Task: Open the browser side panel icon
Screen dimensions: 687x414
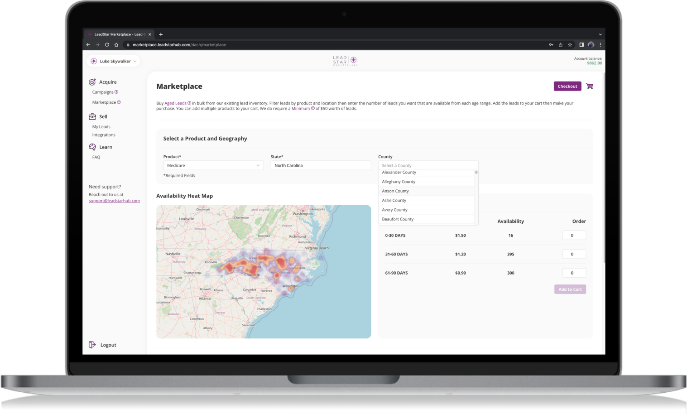Action: coord(581,45)
